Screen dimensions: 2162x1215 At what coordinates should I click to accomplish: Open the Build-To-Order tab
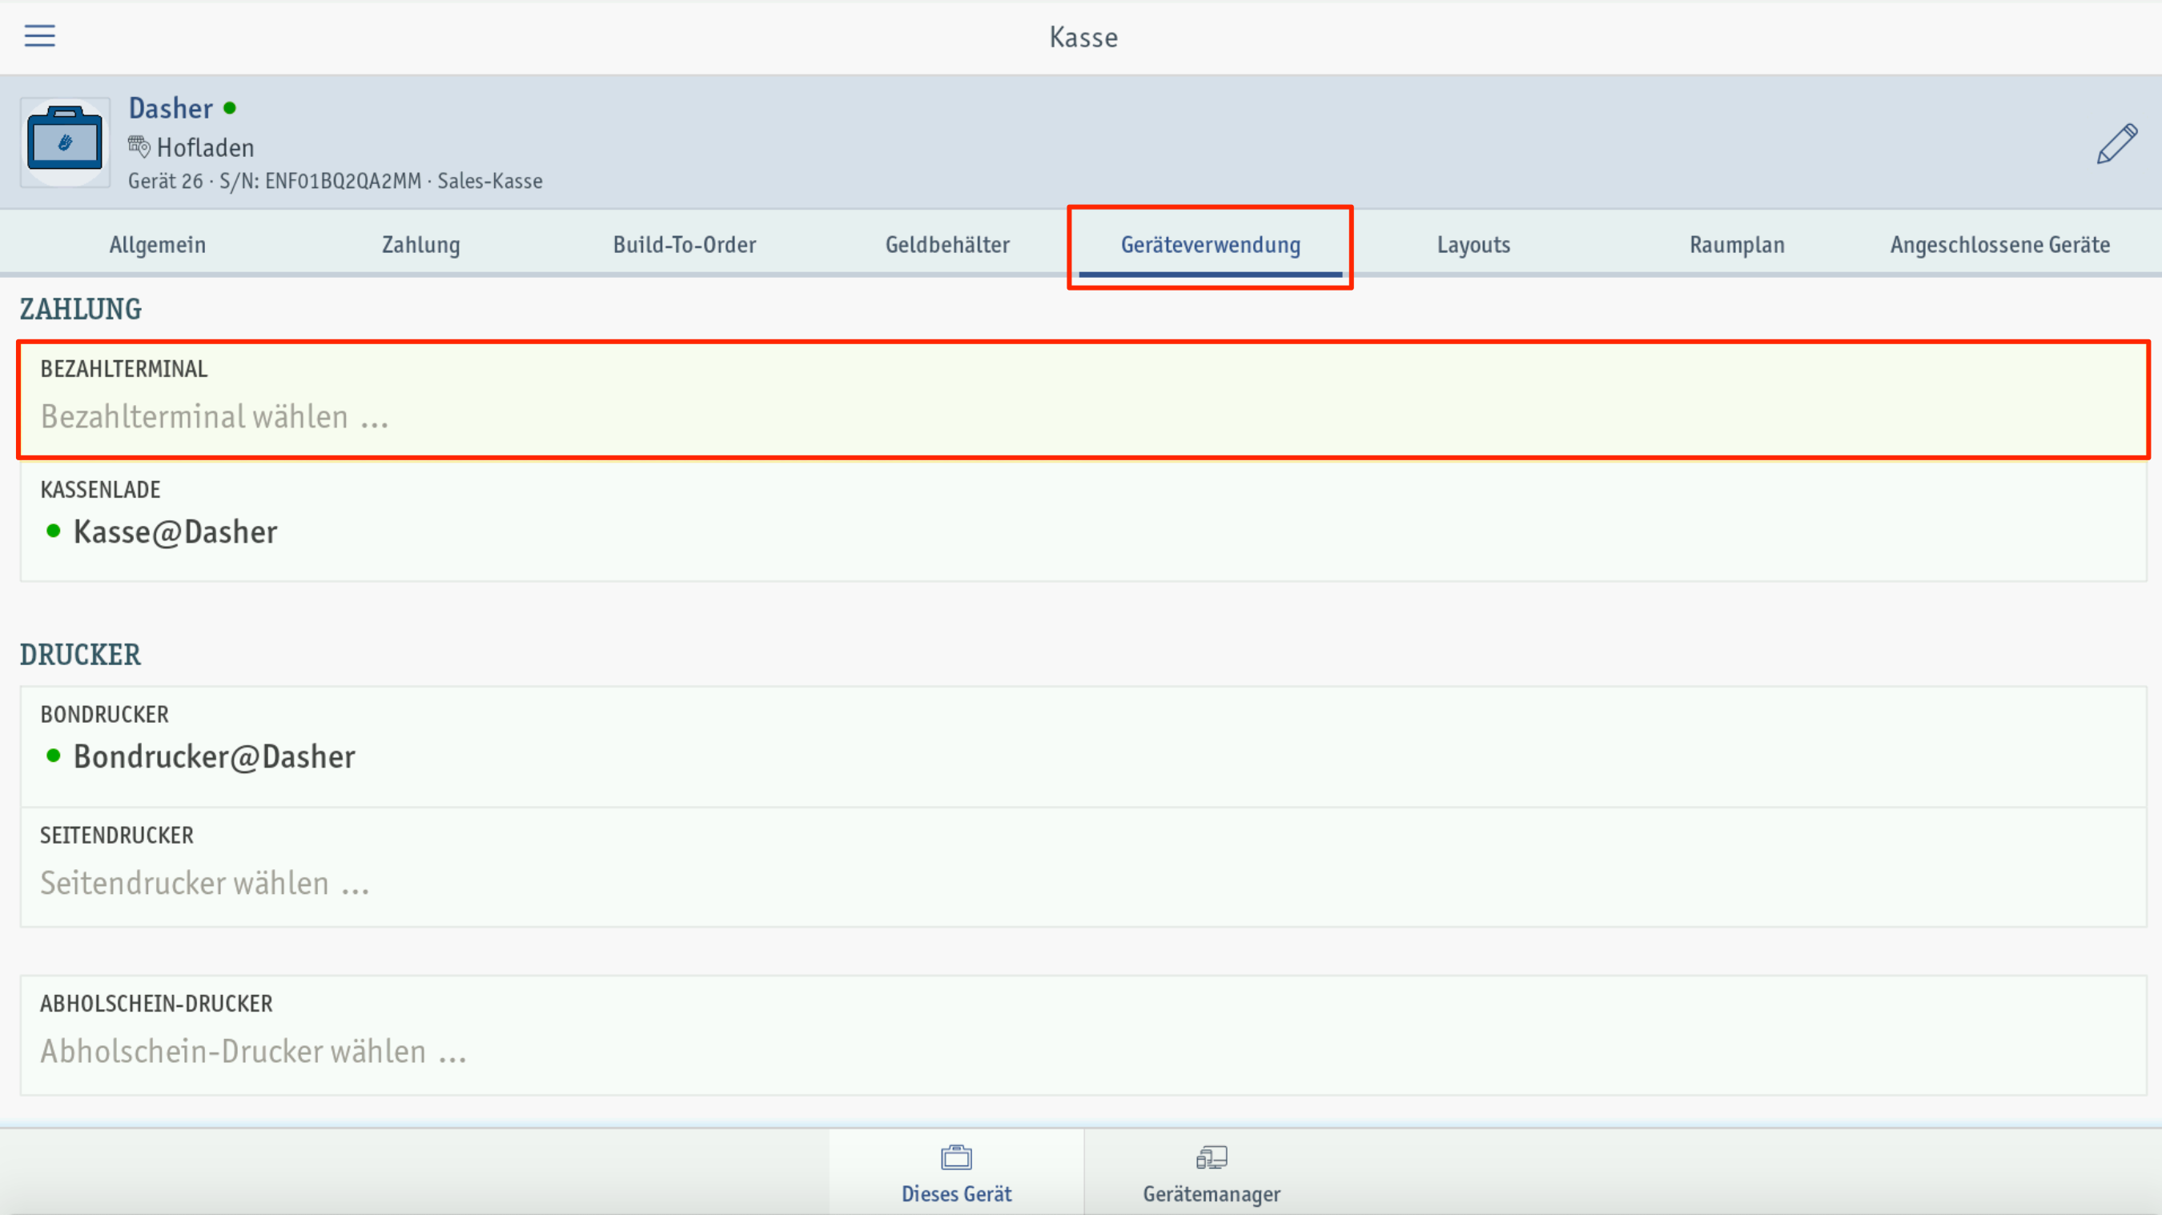[x=684, y=244]
